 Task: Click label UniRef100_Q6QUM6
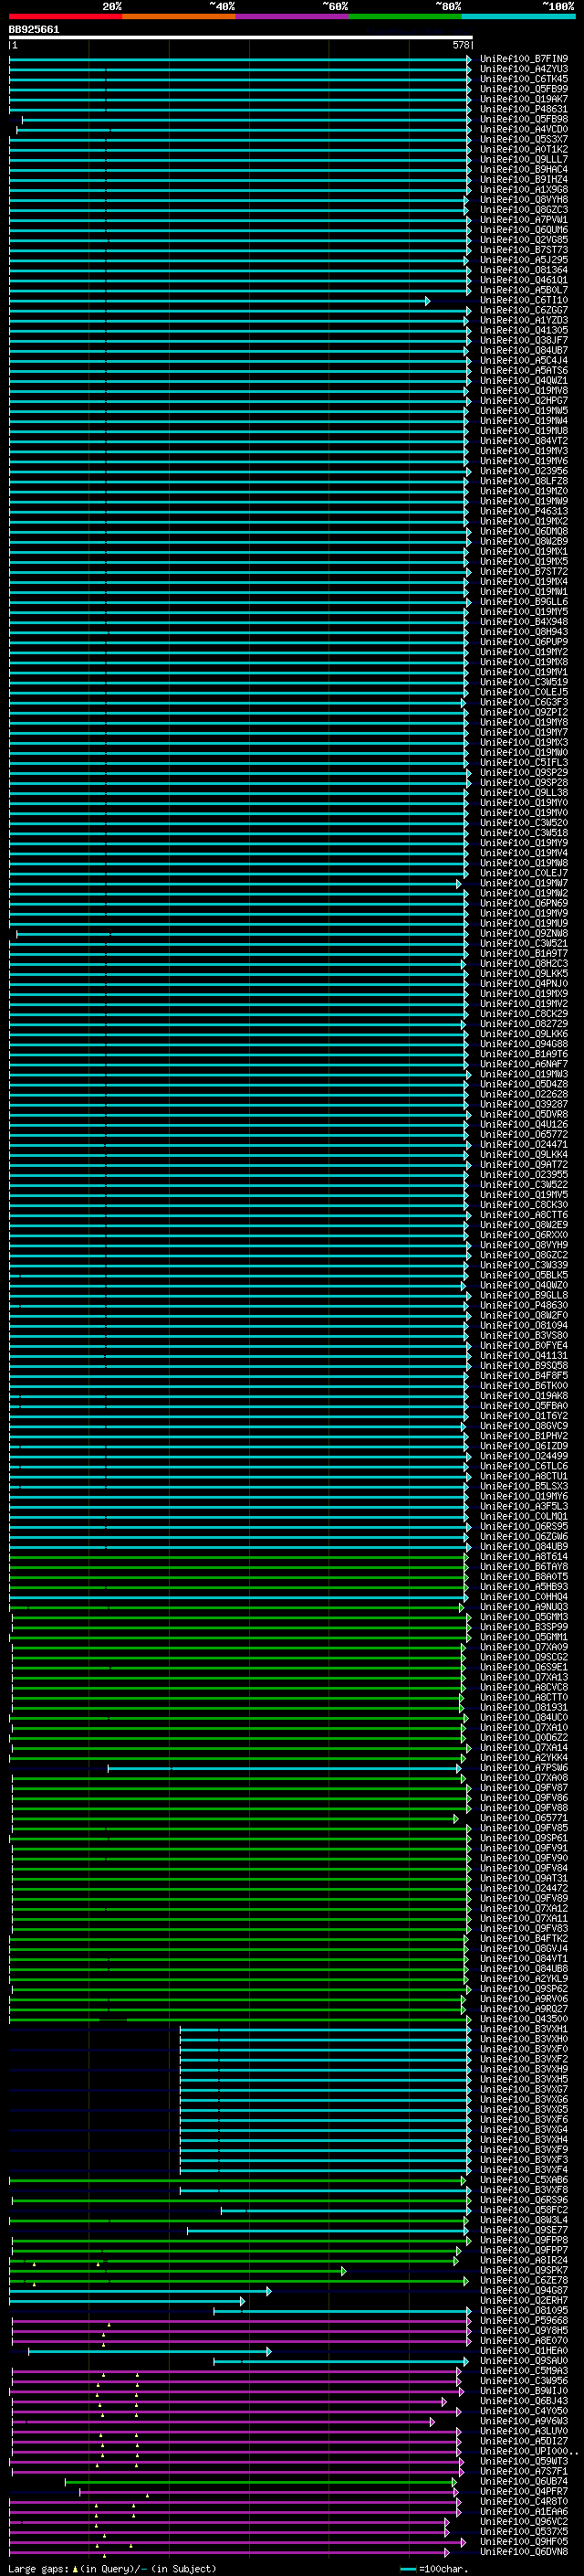coord(524,230)
